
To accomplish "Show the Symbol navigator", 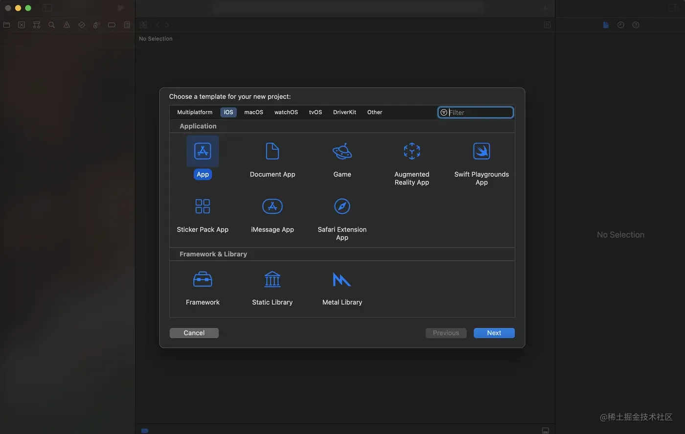I will click(37, 25).
